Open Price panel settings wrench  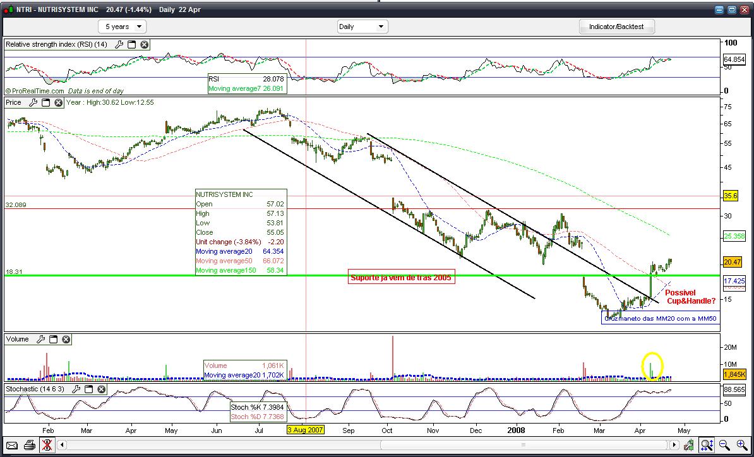33,102
